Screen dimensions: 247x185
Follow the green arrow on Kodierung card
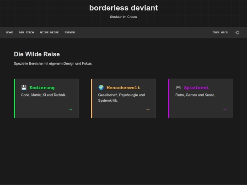70,109
